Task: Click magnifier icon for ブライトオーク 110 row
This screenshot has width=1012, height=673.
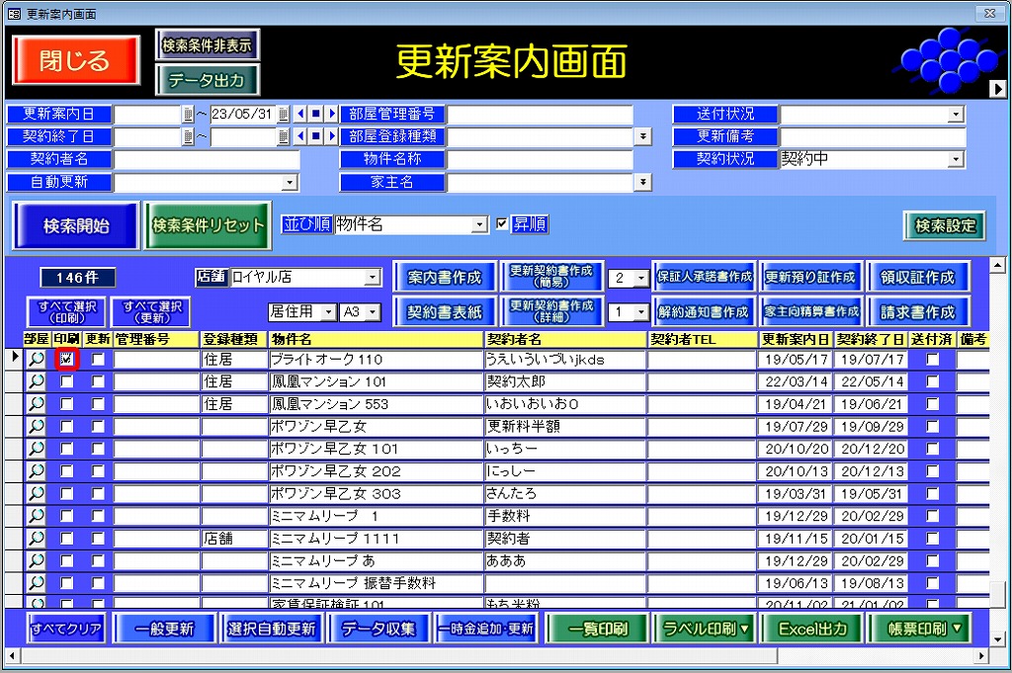Action: click(x=37, y=360)
